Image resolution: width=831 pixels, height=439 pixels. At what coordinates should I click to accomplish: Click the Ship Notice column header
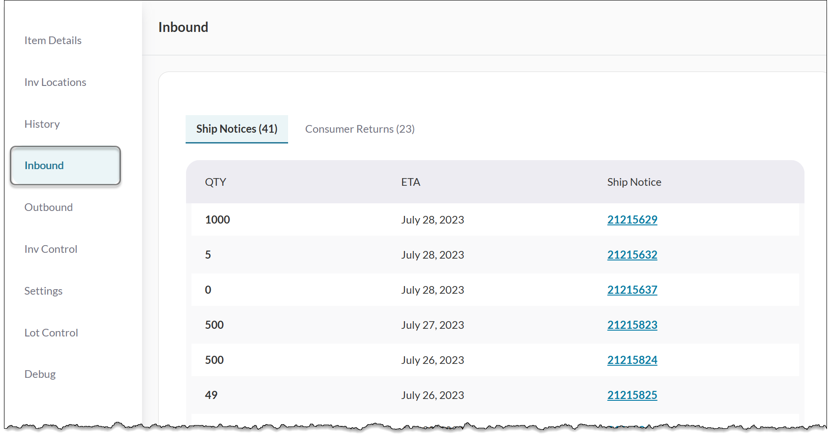(634, 182)
